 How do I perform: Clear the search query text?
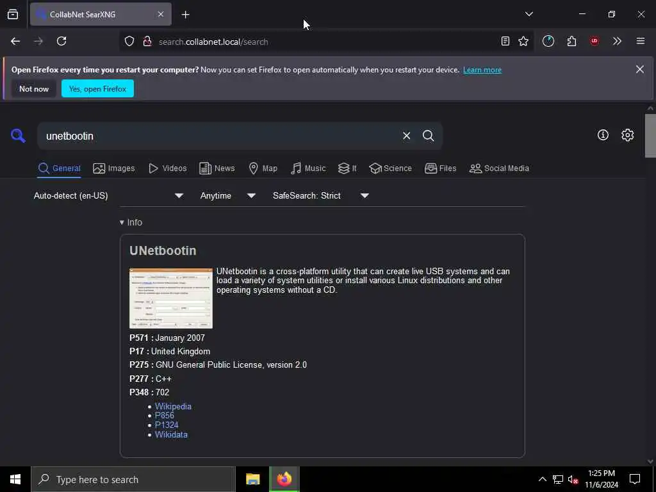click(x=406, y=136)
